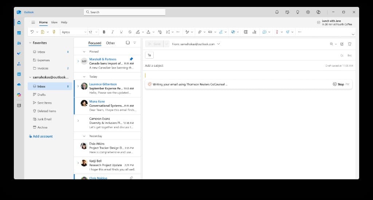Click the Loop component icon

(233, 32)
